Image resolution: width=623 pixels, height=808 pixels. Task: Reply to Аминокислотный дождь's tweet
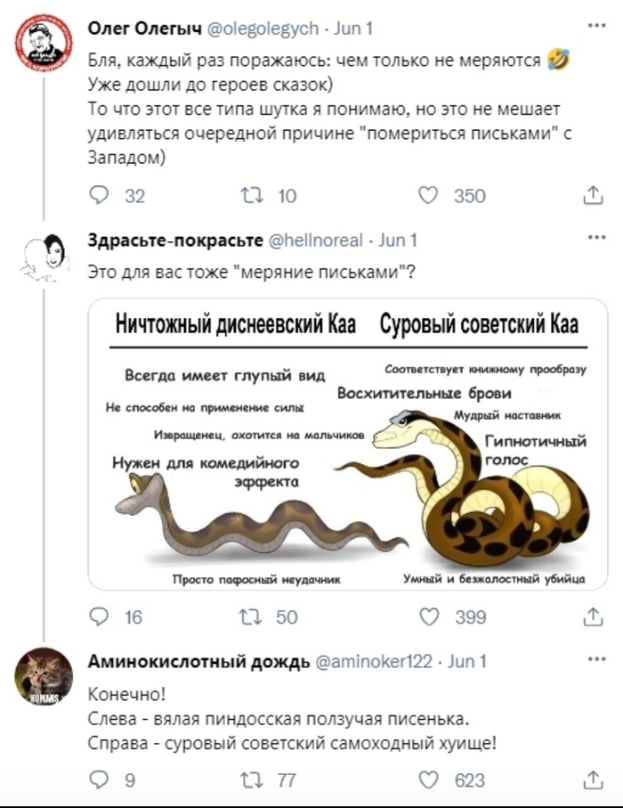[x=100, y=780]
